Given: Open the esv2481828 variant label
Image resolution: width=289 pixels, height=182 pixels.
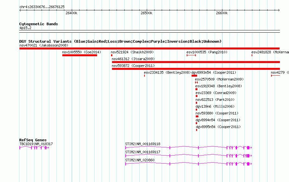Looking at the screenshot, I should coord(270,52).
